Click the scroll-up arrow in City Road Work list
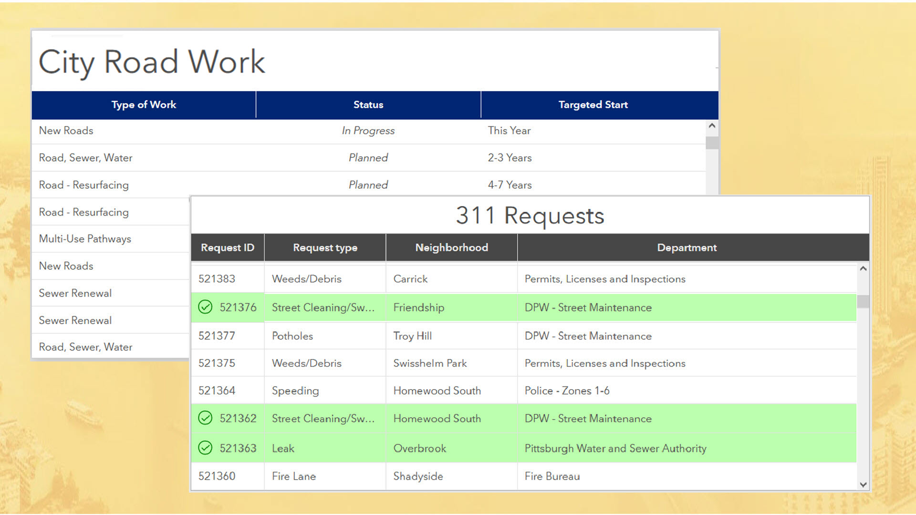The image size is (916, 515). click(711, 125)
